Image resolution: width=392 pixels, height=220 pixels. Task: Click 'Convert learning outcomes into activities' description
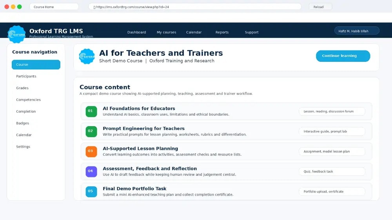[x=172, y=154]
